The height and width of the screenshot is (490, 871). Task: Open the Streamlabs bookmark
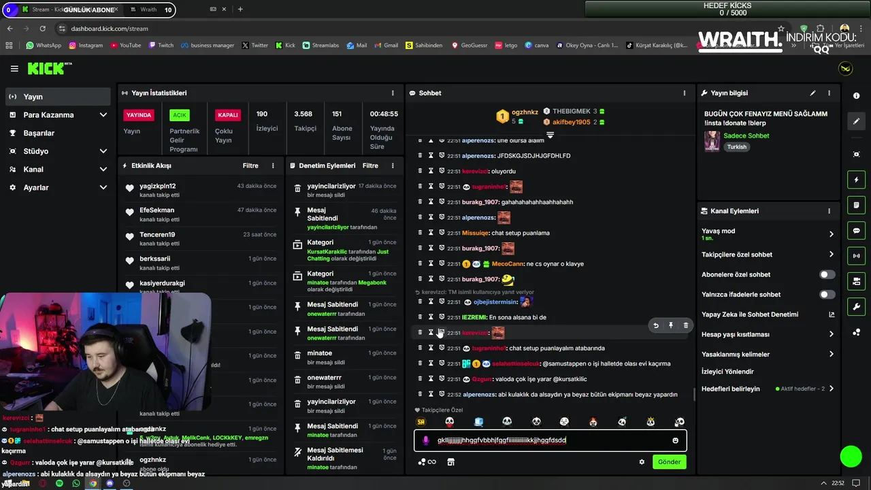[320, 46]
